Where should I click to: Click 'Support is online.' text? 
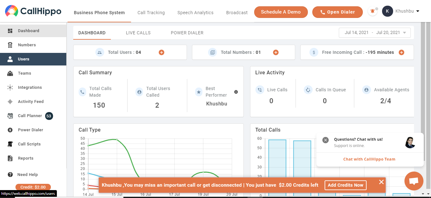349,146
